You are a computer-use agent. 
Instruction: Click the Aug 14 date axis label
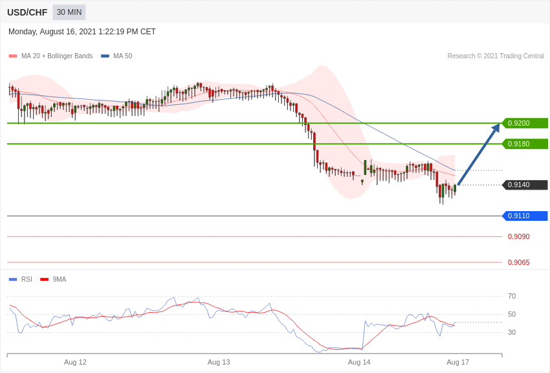359,362
